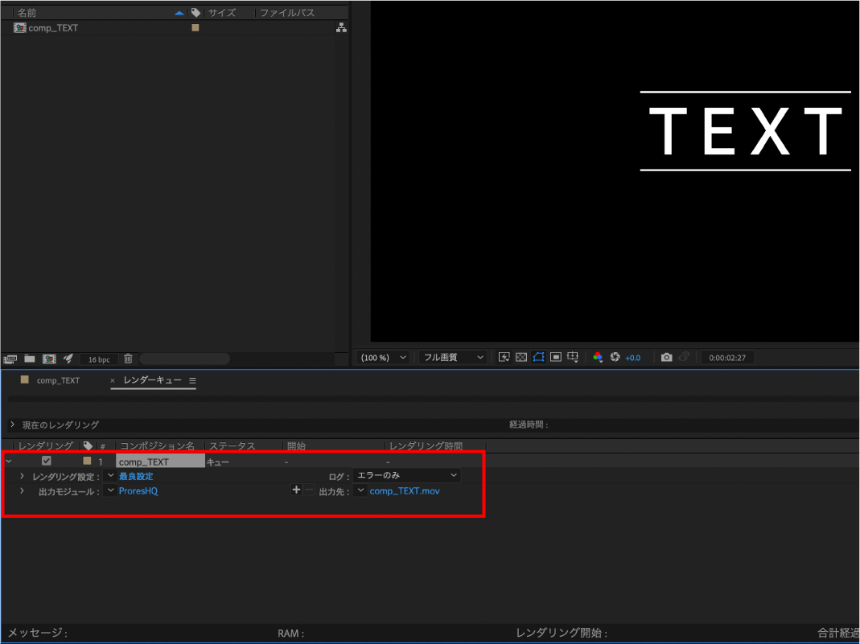The height and width of the screenshot is (644, 860).
Task: Open the flowchart view icon beside comp_TEXT
Action: 341,27
